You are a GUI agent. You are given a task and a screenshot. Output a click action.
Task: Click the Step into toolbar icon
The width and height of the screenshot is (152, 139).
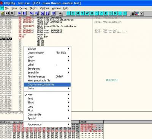[x=32, y=13]
